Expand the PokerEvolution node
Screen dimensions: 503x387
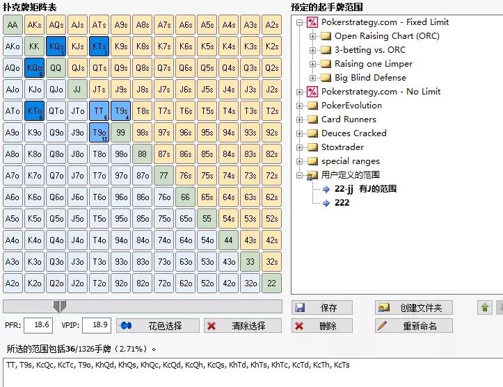(x=299, y=106)
